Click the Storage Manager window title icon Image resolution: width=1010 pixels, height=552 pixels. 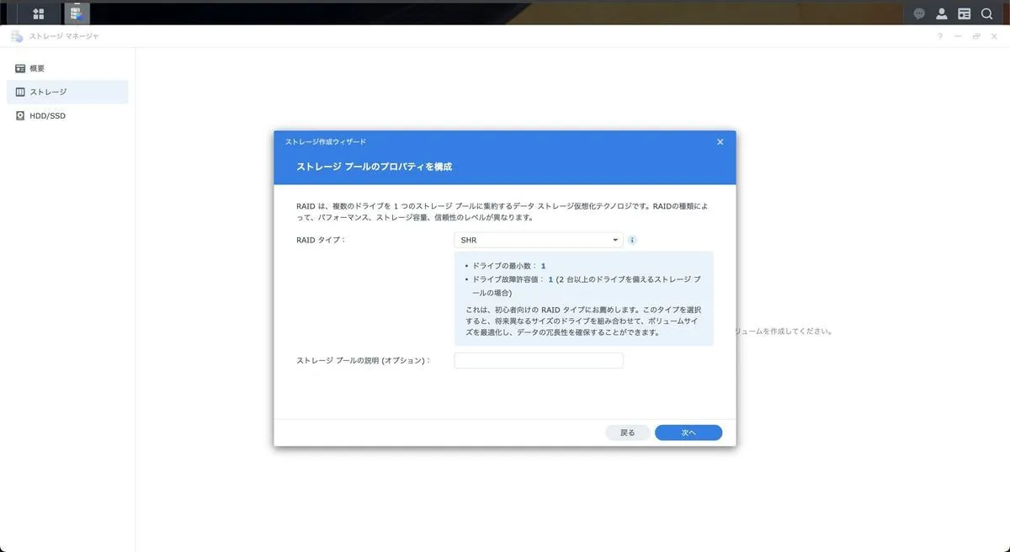tap(17, 37)
